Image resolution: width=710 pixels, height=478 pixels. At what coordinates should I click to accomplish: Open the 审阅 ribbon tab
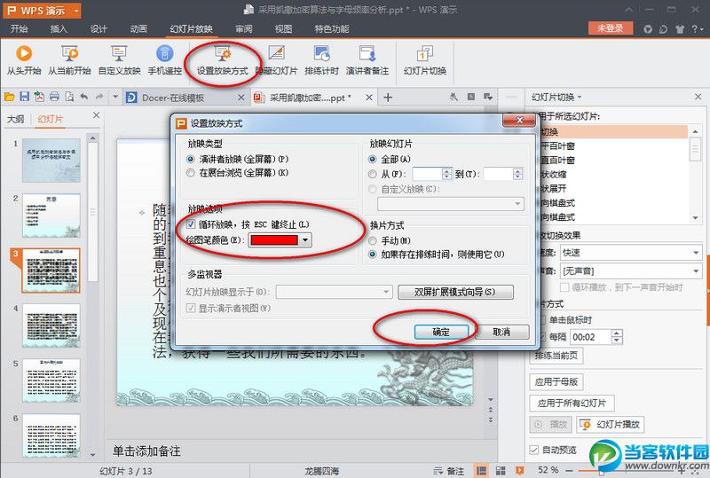pos(243,29)
